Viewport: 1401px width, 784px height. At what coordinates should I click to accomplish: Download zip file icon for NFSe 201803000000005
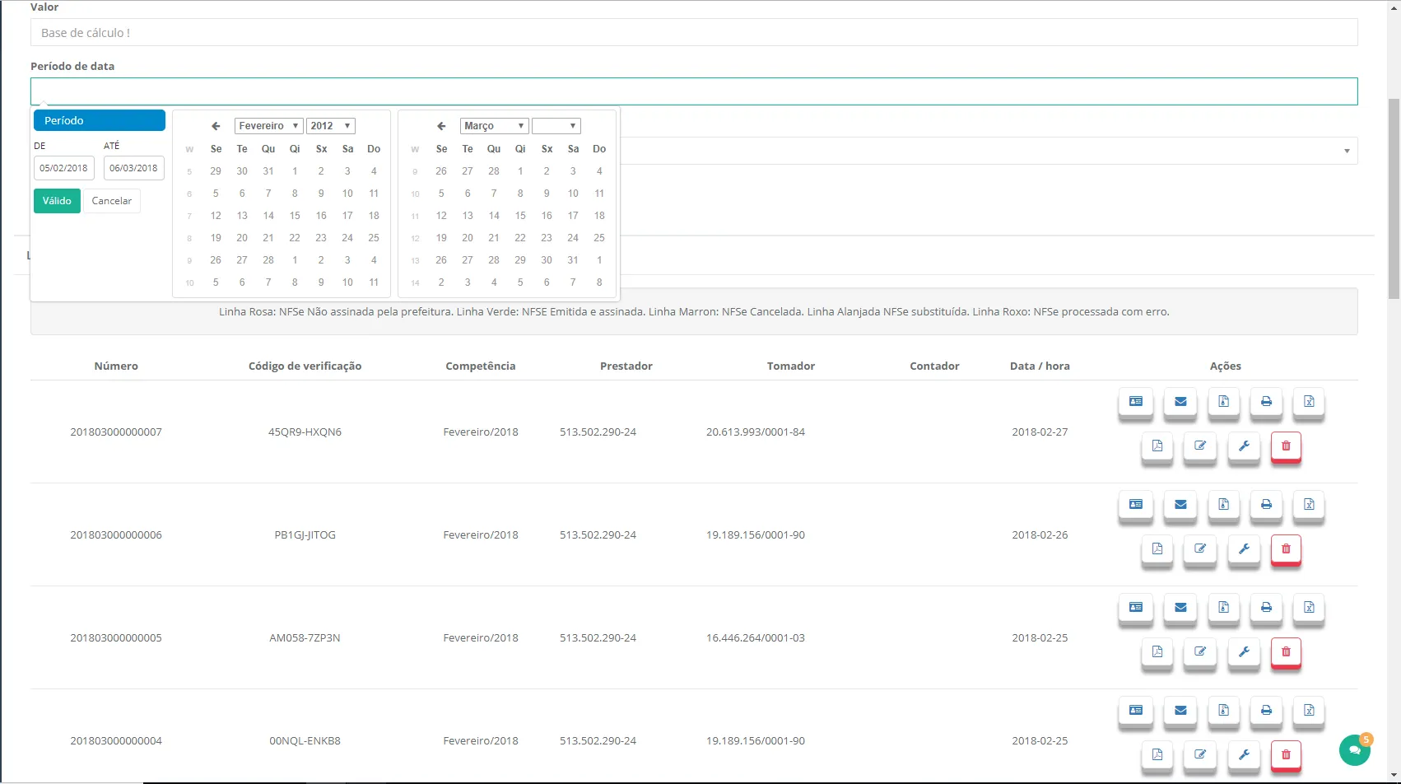coord(1223,608)
